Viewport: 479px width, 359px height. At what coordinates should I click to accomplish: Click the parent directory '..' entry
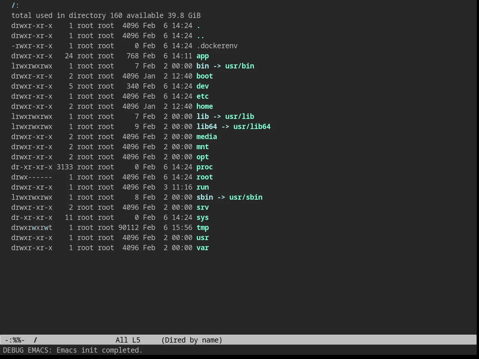pos(201,36)
